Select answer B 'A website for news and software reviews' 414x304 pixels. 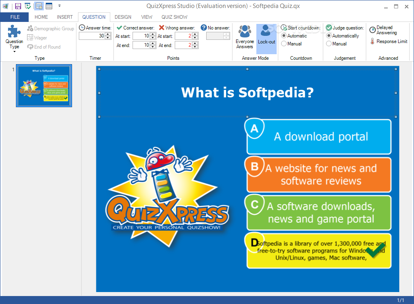click(319, 175)
